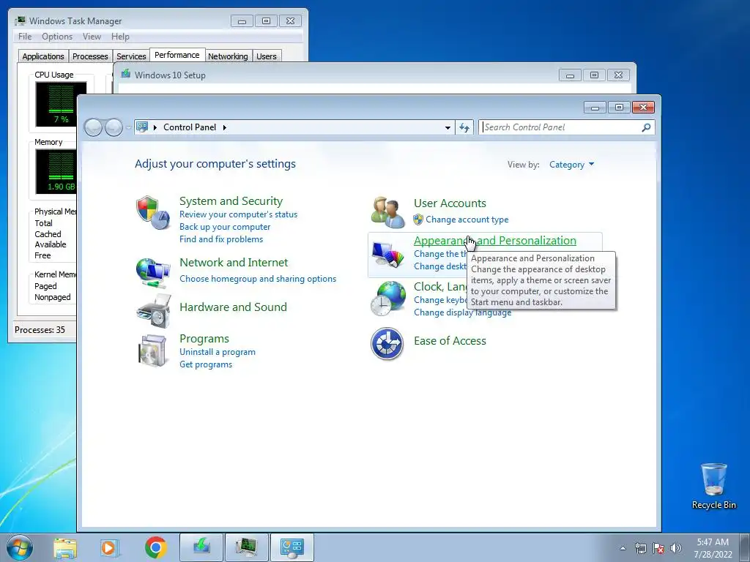
Task: Click the Action Center flag tray icon
Action: coord(658,548)
